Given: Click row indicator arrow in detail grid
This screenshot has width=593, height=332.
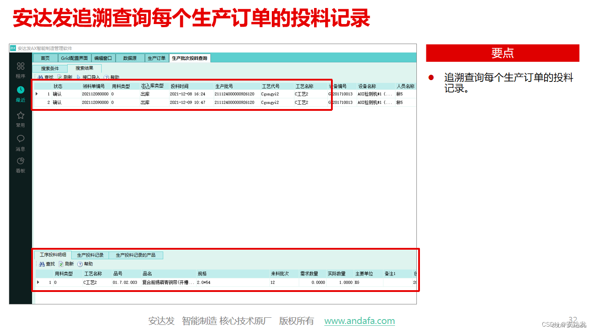Looking at the screenshot, I should pos(38,282).
